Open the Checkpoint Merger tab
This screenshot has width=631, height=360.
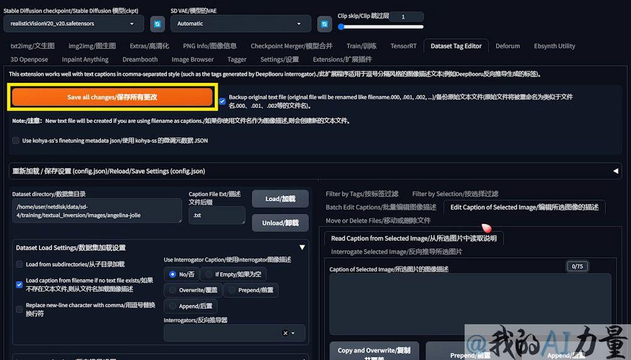[x=291, y=46]
